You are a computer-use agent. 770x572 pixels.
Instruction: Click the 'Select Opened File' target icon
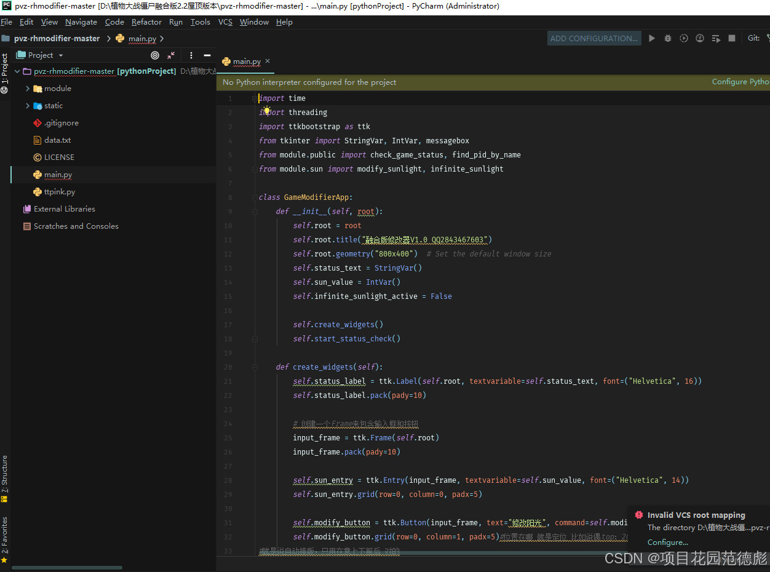click(155, 55)
